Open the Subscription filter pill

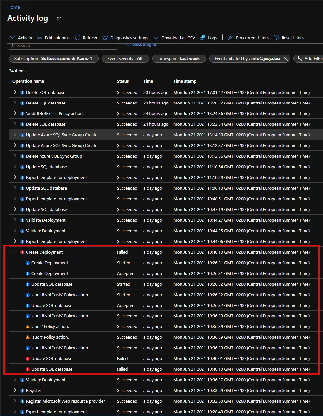(54, 59)
